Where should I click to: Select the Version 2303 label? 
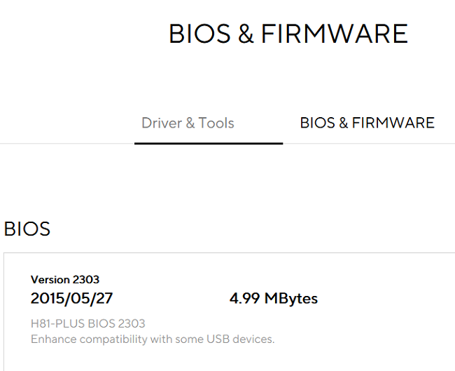coord(65,280)
